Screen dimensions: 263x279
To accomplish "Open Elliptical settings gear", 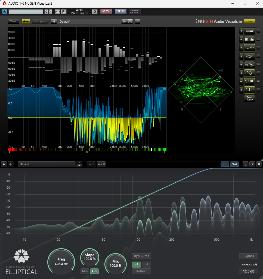I will pyautogui.click(x=259, y=164).
